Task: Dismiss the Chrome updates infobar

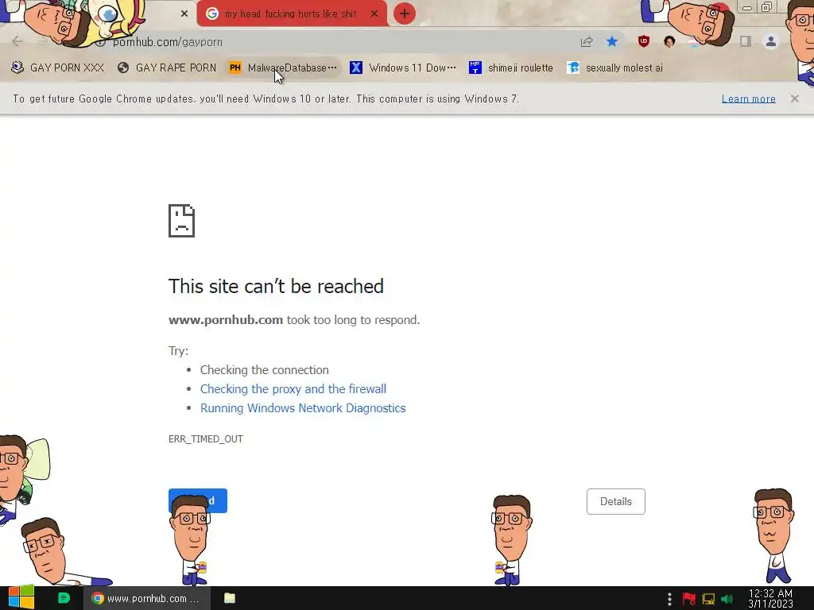Action: 794,98
